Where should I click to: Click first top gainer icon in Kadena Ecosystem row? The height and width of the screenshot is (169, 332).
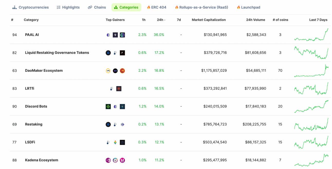point(108,160)
